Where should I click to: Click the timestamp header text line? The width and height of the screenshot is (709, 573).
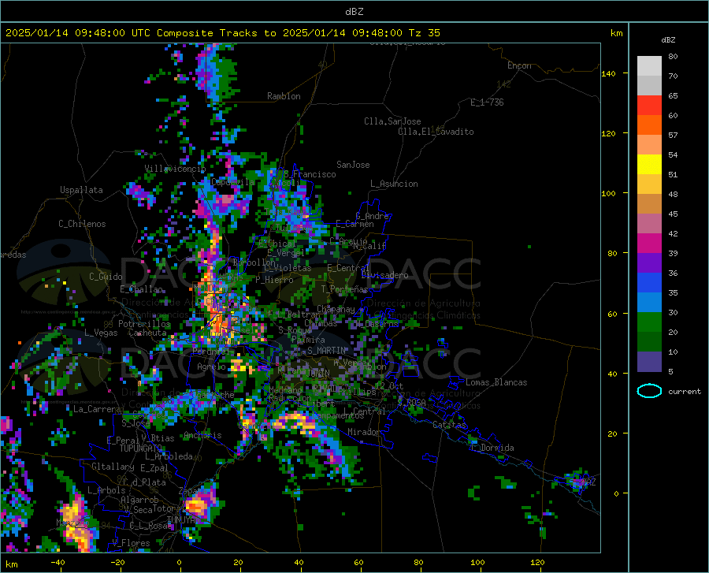click(x=223, y=33)
